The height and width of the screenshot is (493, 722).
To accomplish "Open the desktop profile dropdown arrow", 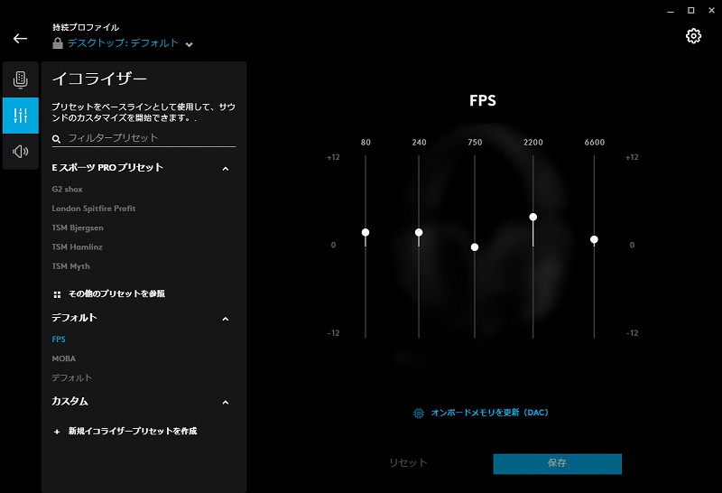I will tap(189, 44).
